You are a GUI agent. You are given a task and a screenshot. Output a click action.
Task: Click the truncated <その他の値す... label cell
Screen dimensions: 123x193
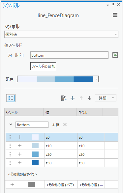coord(91,184)
